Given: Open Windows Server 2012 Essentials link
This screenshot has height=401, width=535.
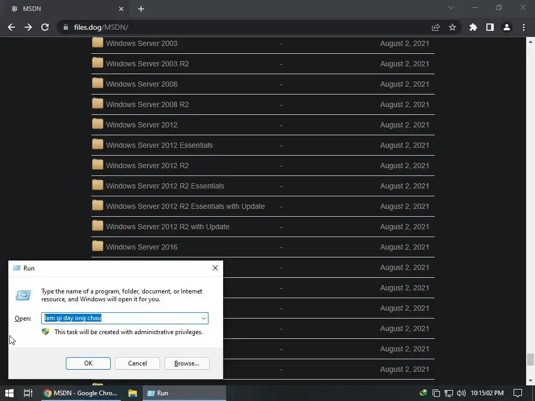Looking at the screenshot, I should [x=159, y=145].
